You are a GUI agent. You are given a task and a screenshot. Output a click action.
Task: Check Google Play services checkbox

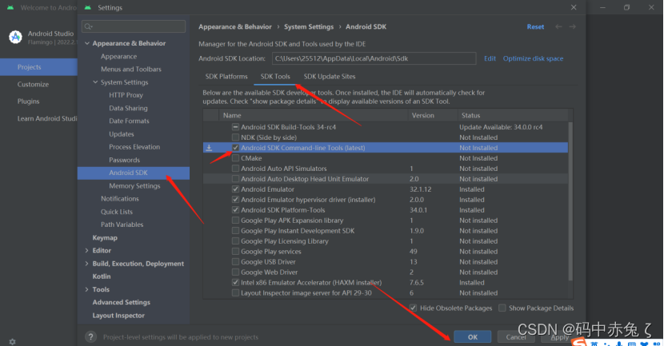[235, 251]
